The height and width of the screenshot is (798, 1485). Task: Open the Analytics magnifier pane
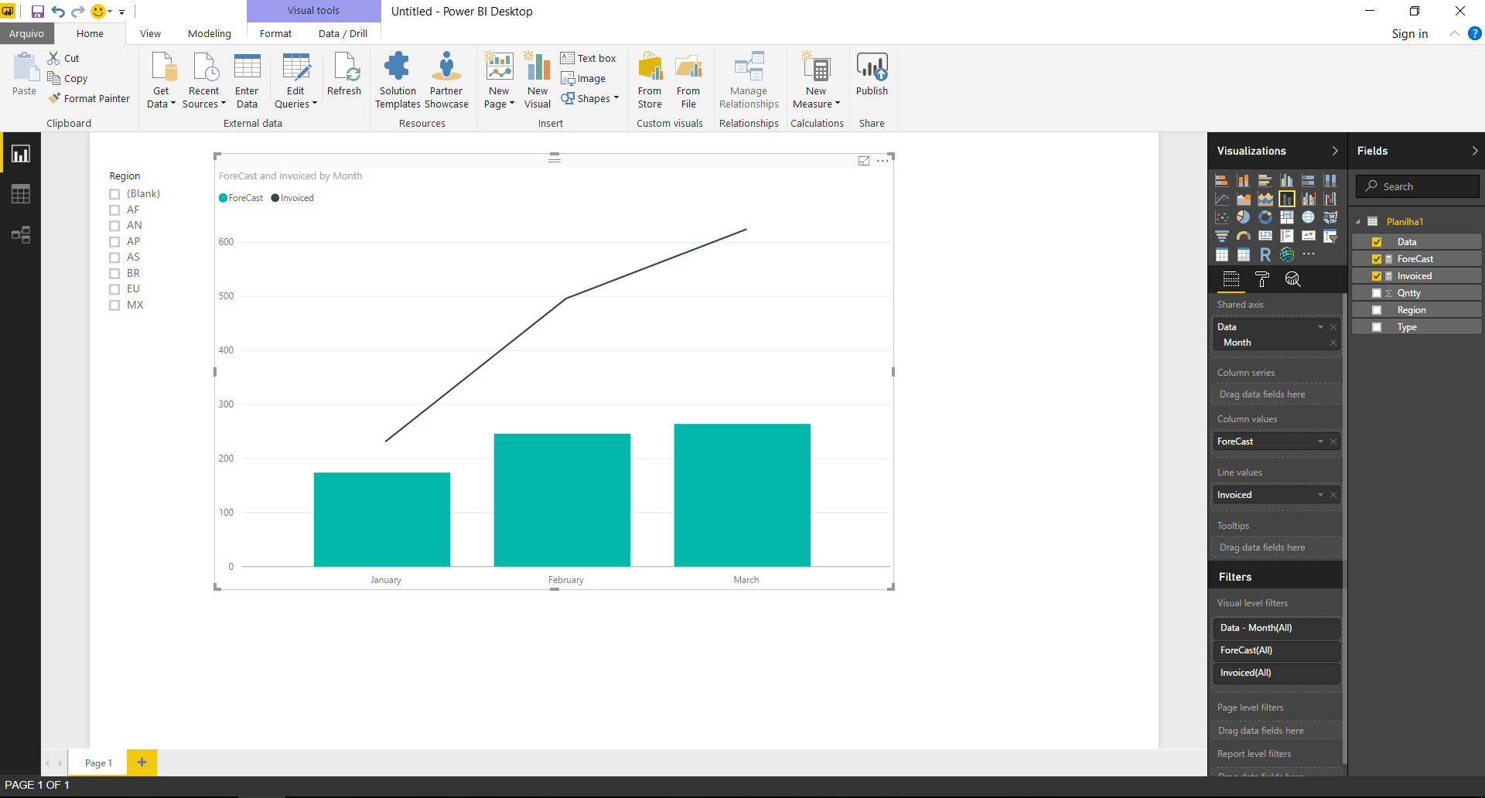coord(1292,279)
